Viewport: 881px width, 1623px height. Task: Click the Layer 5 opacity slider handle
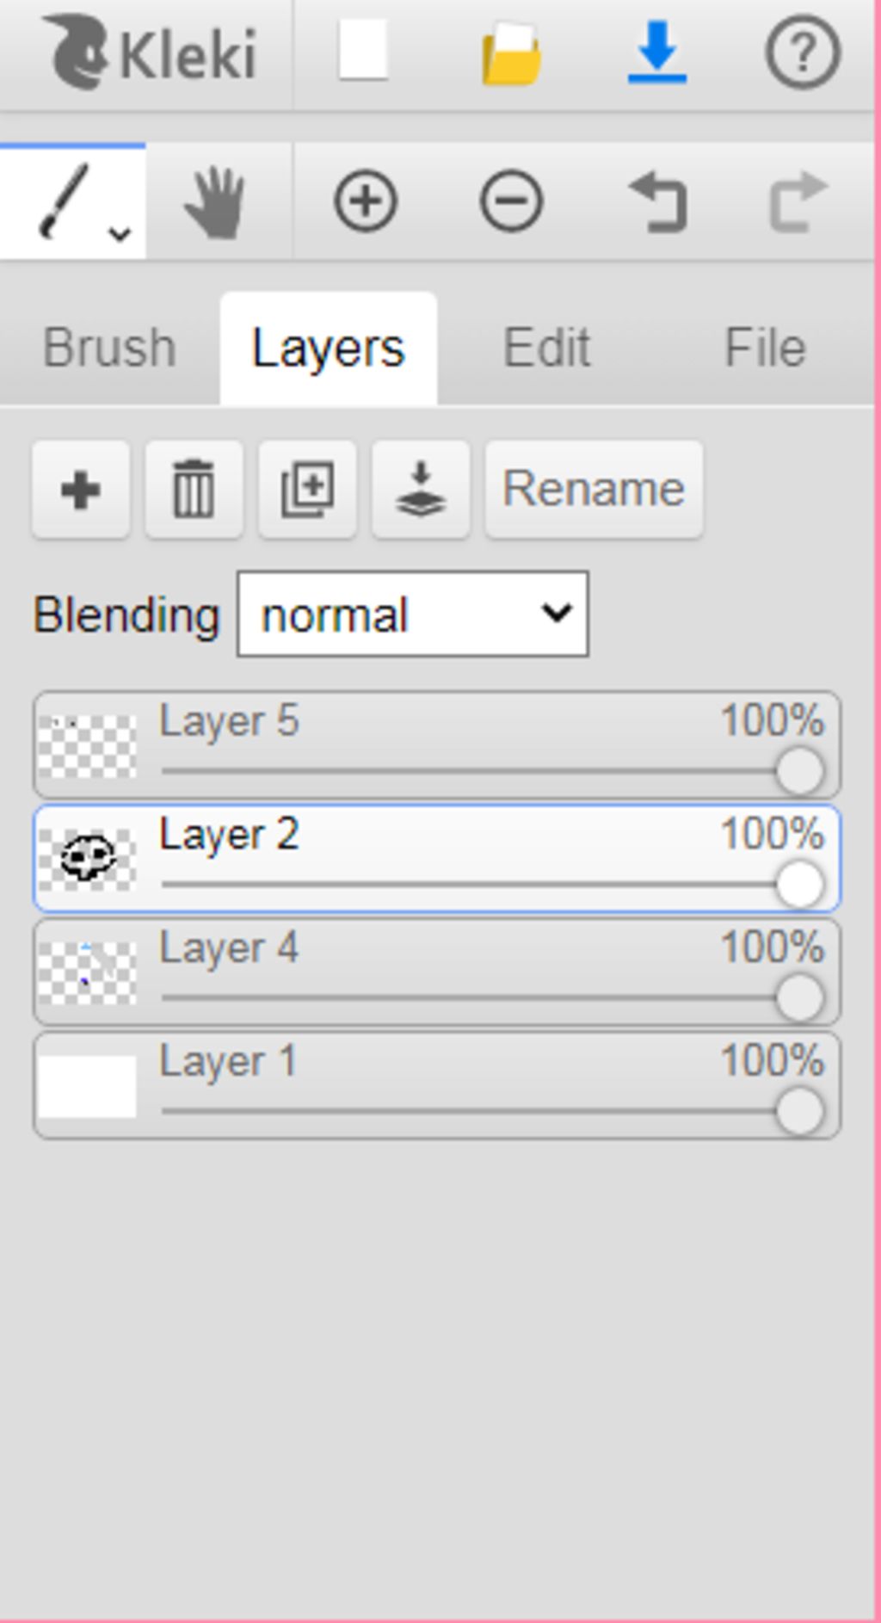799,770
